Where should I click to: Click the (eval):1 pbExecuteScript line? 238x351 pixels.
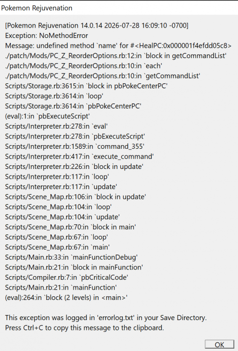[x=47, y=116]
